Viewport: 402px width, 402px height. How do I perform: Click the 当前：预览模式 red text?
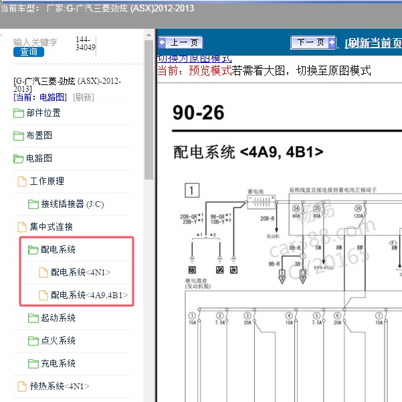point(195,70)
